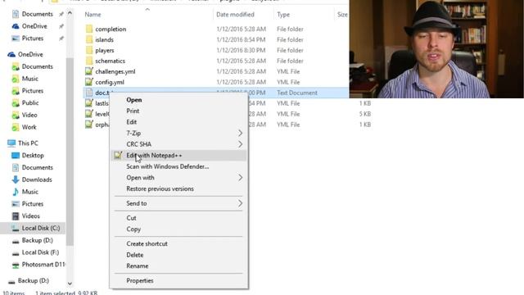Click the 5 KB size value
This screenshot has width=524, height=295.
tap(365, 114)
